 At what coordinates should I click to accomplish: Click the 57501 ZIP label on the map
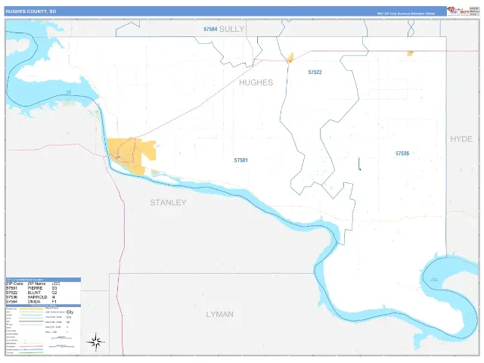(240, 160)
